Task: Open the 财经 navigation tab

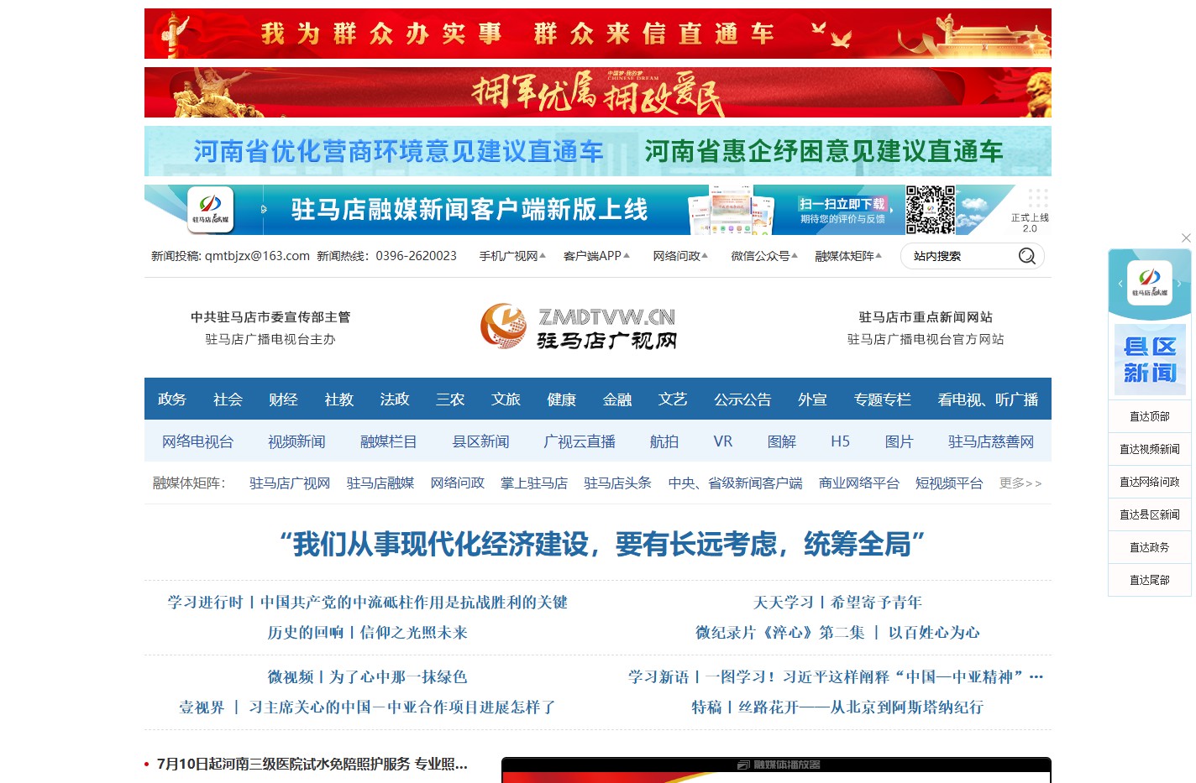Action: click(283, 399)
